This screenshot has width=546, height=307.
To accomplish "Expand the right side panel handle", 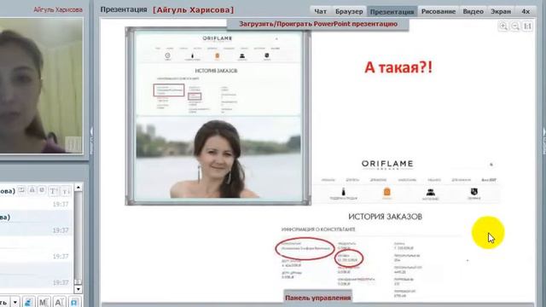I will (x=544, y=141).
